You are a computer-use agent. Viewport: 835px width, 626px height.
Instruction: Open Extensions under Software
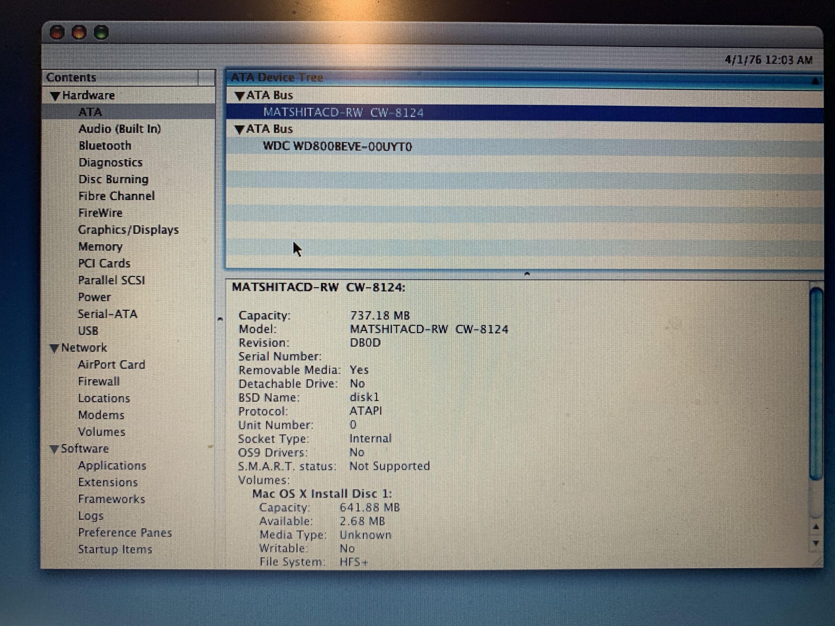pyautogui.click(x=108, y=482)
